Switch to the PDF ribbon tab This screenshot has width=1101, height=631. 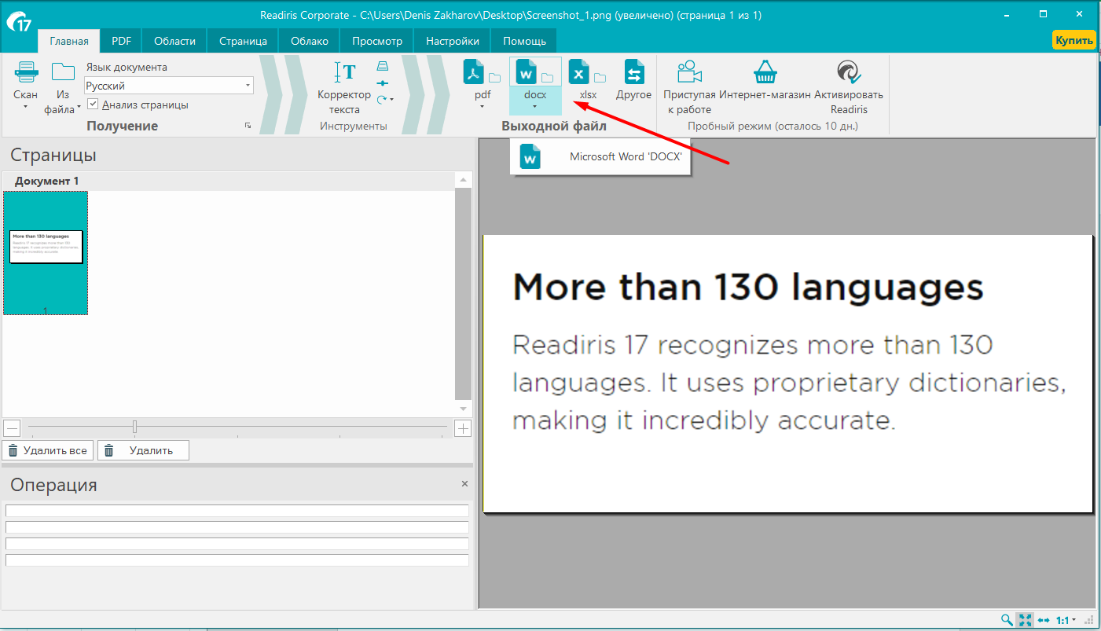pos(121,42)
